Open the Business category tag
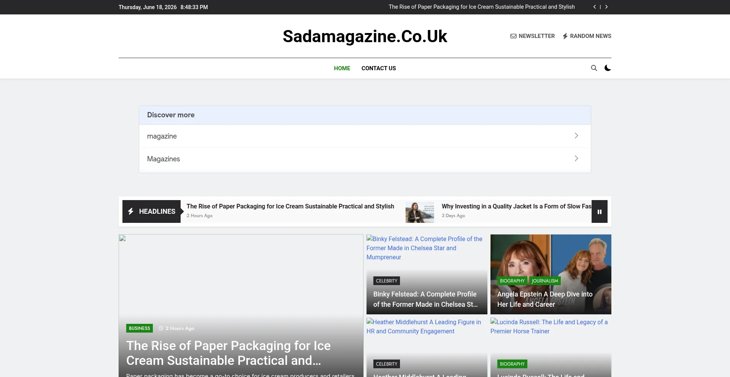 (x=140, y=328)
